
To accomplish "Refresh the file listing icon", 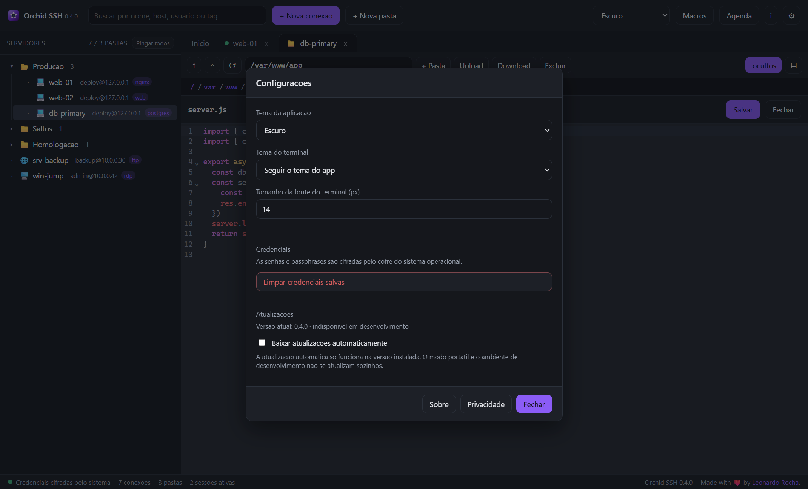I will [x=232, y=66].
